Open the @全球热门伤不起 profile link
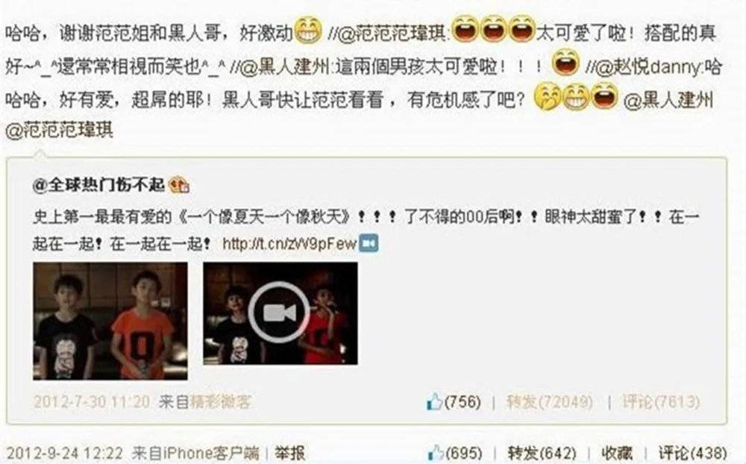The image size is (746, 464). pos(98,185)
